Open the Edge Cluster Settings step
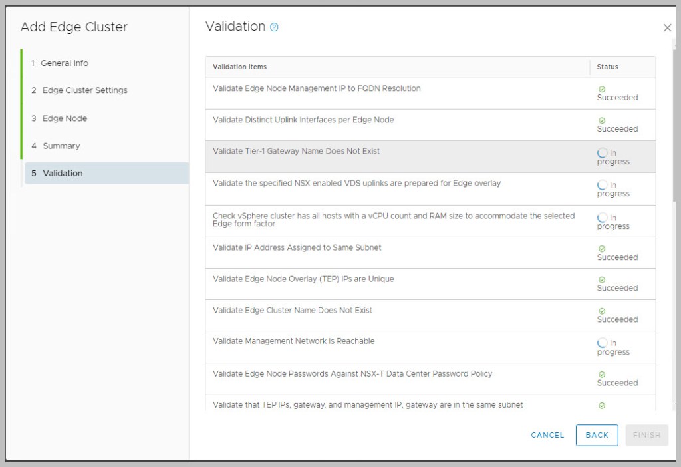Screen dimensions: 681x467 click(x=84, y=90)
